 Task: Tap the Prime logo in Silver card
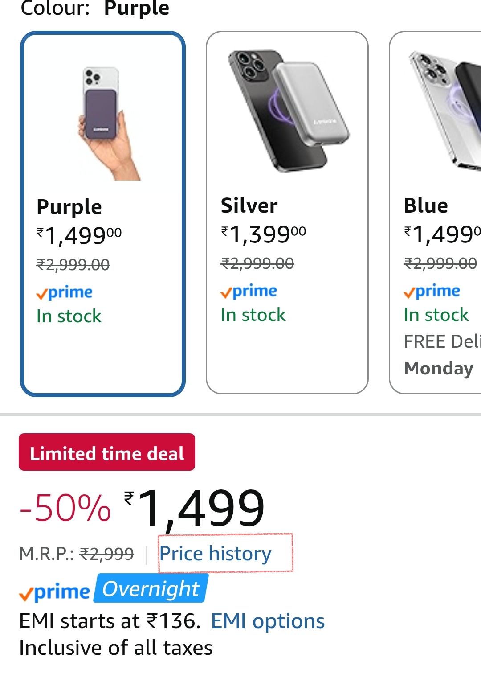(x=249, y=292)
